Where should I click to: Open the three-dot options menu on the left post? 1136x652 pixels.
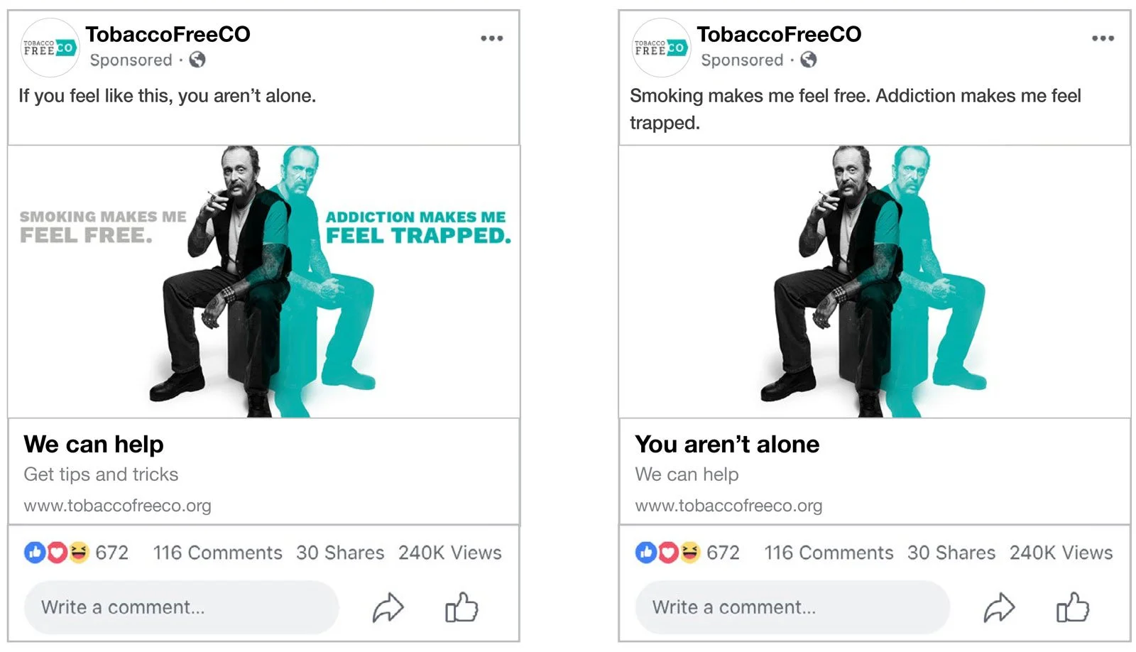(491, 38)
